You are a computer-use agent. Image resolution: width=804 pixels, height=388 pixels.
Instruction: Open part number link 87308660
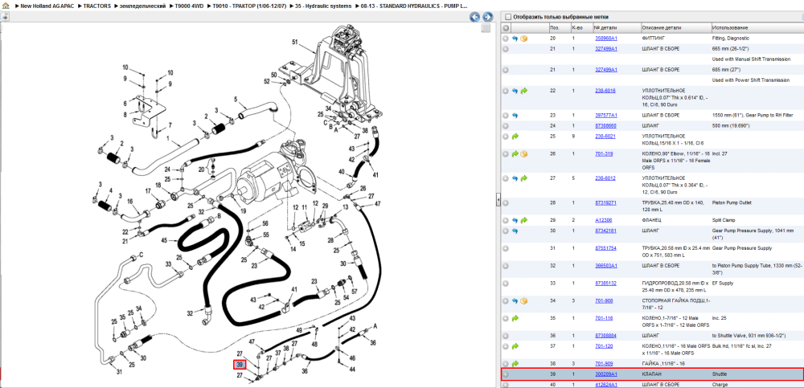[x=605, y=125]
